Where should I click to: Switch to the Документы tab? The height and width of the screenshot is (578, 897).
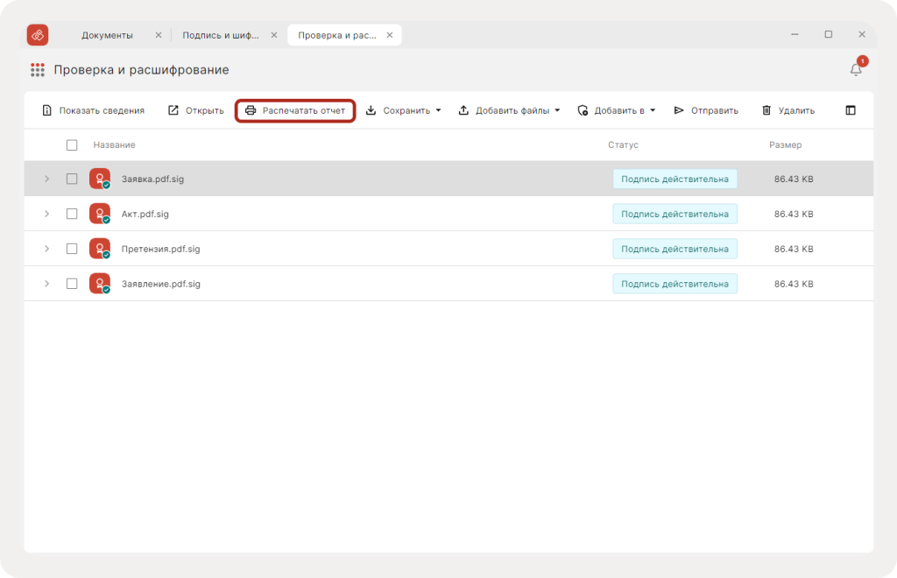[x=107, y=35]
